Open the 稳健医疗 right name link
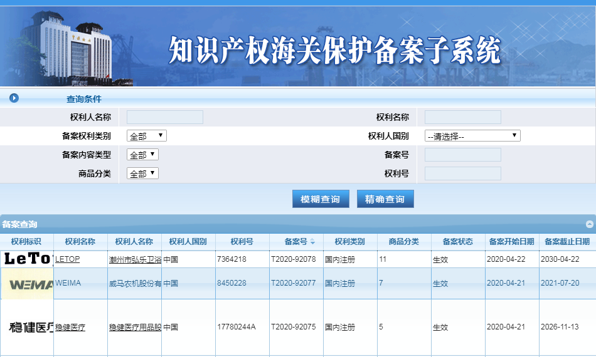 tap(70, 327)
